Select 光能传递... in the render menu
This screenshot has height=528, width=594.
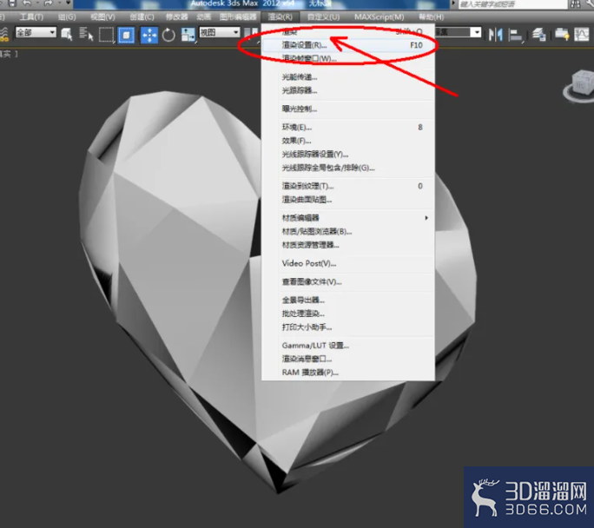tap(347, 77)
